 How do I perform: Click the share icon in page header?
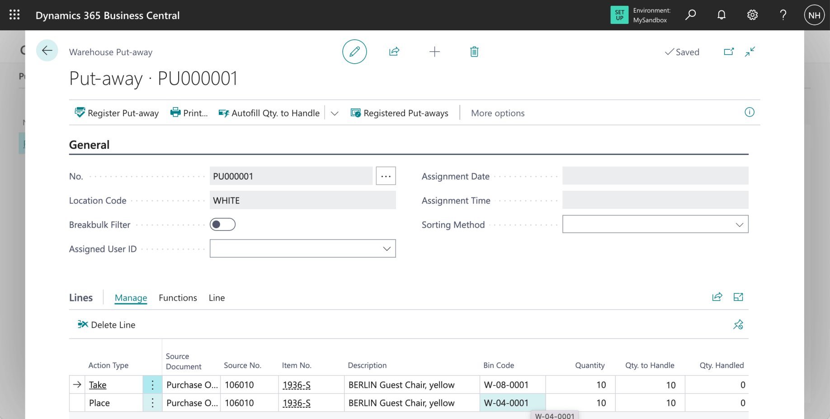[x=394, y=52]
